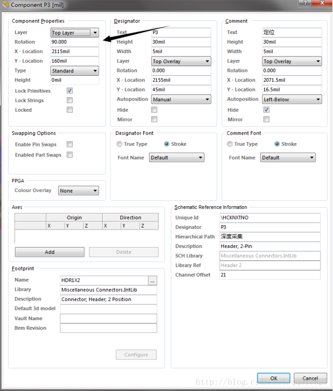The image size is (333, 391).
Task: Click the Channel Offset field
Action: [270, 275]
